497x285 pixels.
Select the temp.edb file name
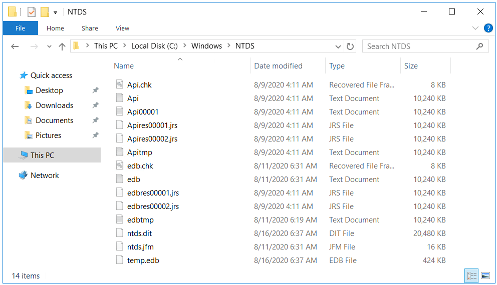143,260
